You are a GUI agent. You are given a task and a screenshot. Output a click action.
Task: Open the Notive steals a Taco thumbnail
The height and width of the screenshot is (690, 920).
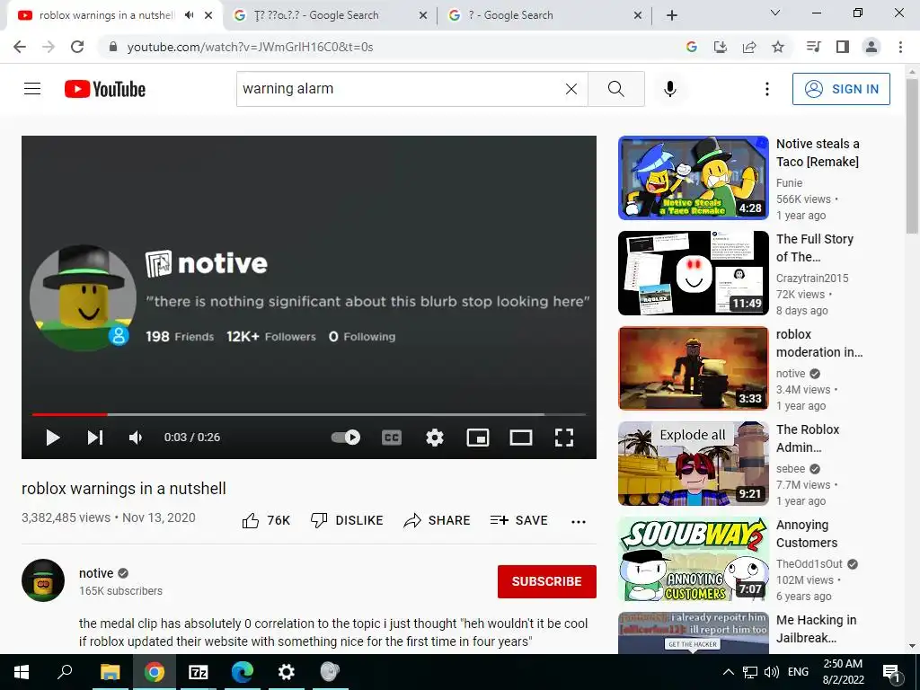click(x=693, y=178)
